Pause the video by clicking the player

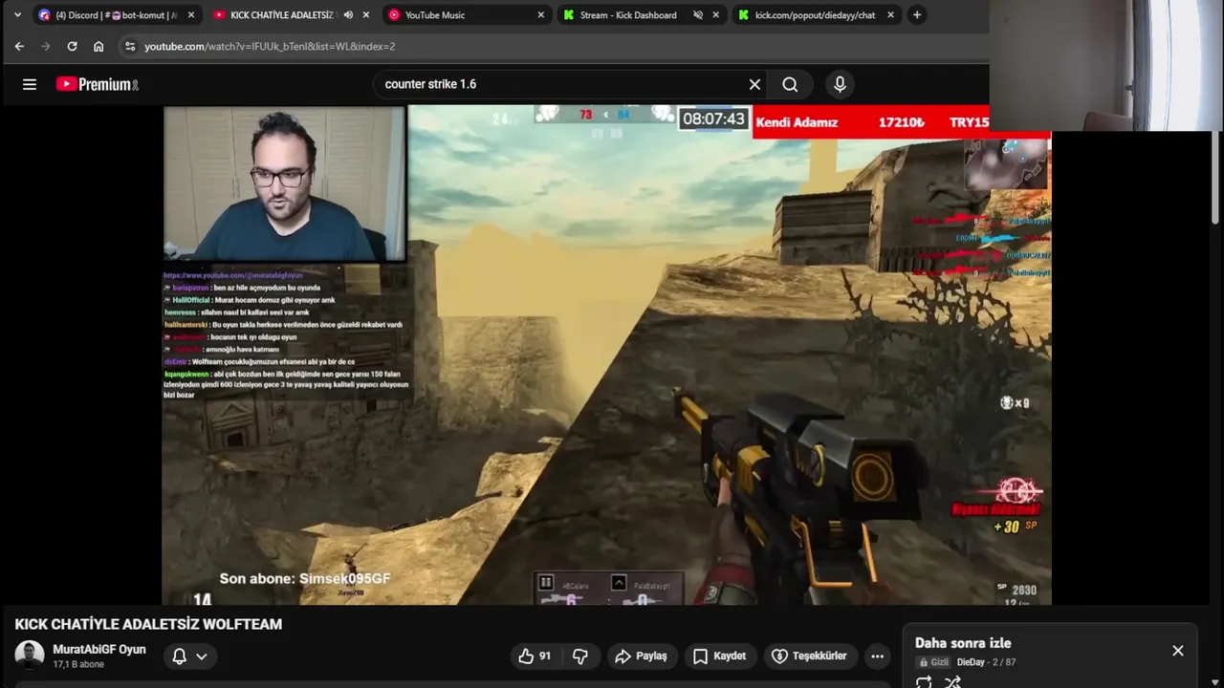(606, 355)
